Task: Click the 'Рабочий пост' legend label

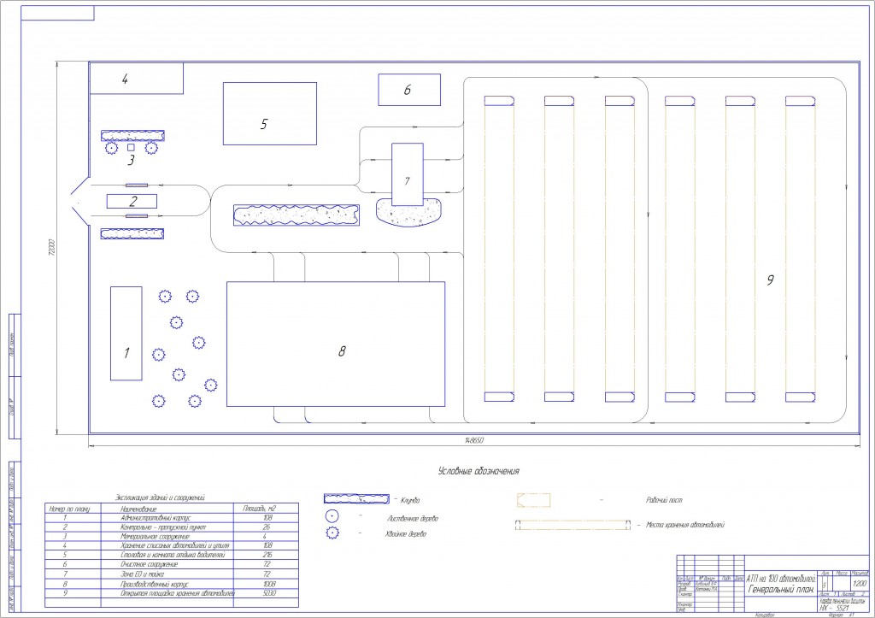Action: 664,500
